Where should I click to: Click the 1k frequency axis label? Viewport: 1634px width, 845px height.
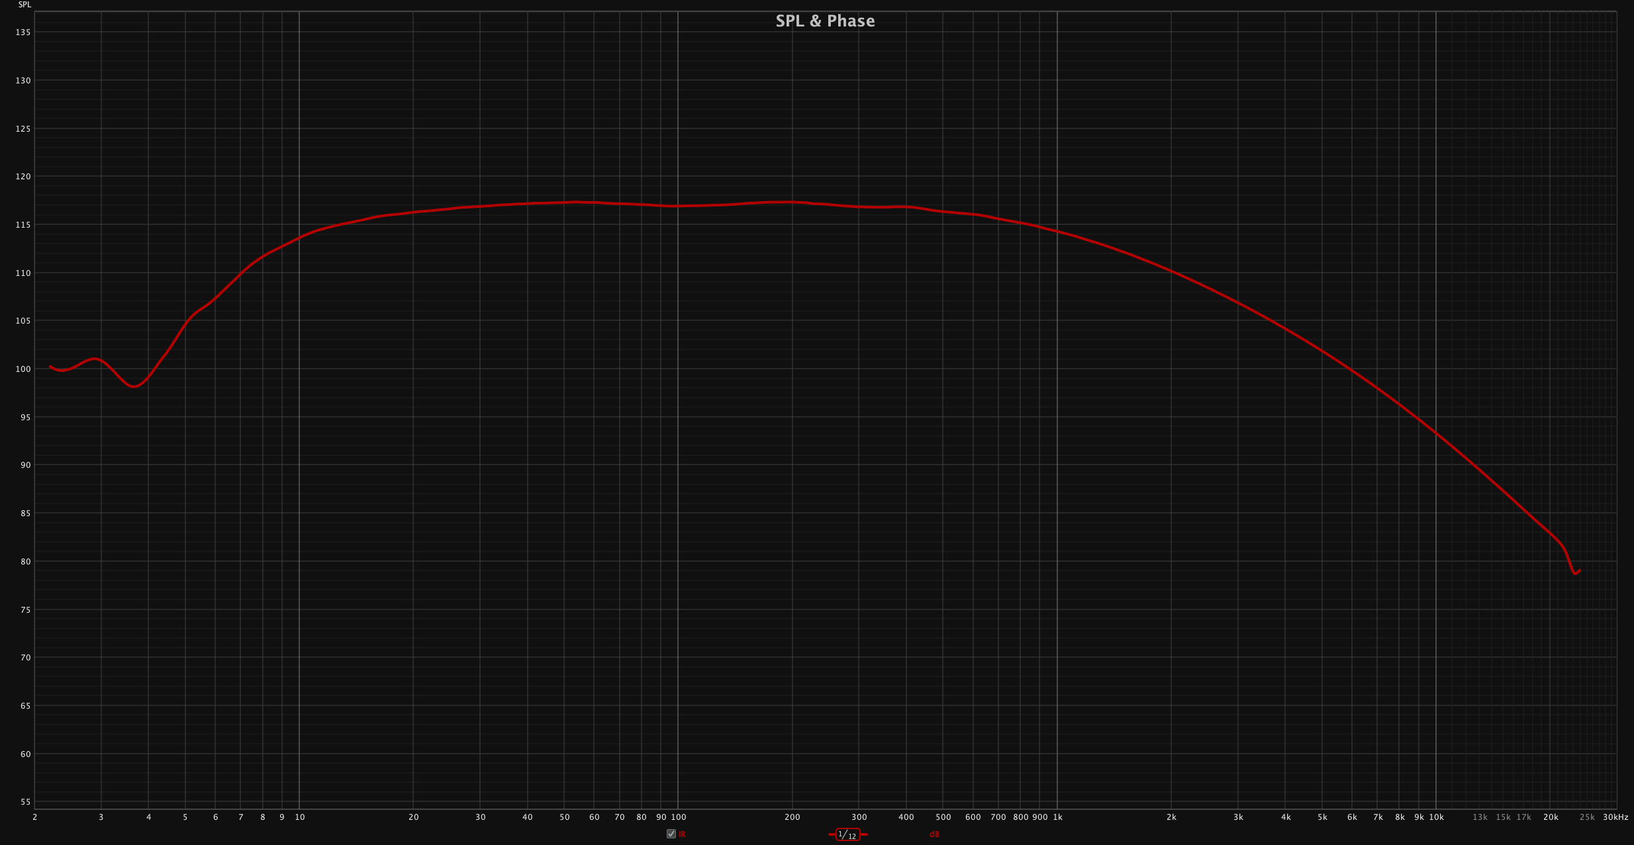[x=1057, y=817]
